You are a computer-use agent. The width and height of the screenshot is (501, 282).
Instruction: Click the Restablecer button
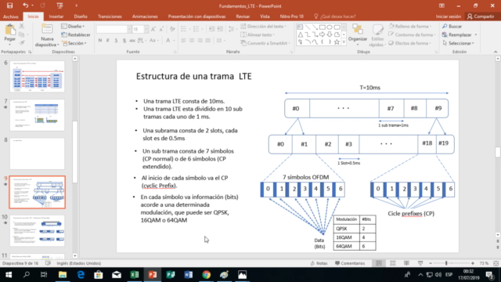(76, 34)
